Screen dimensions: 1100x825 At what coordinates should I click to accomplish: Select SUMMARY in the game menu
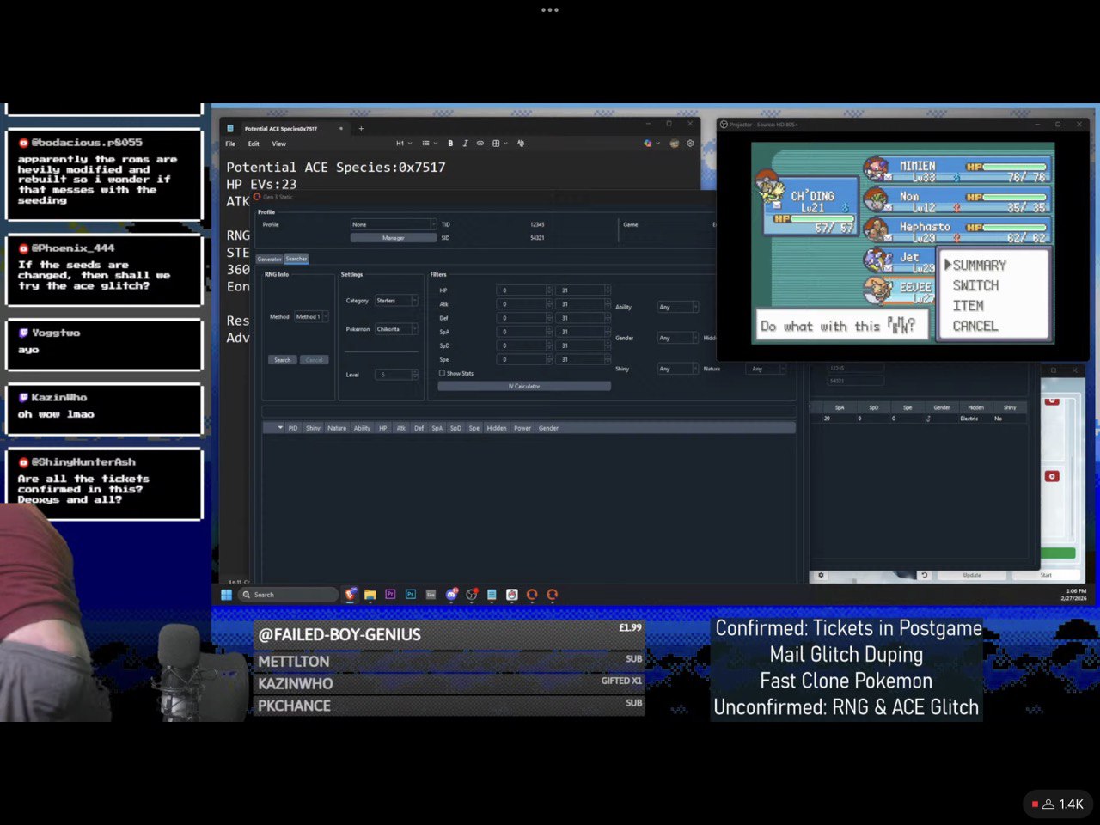[980, 266]
